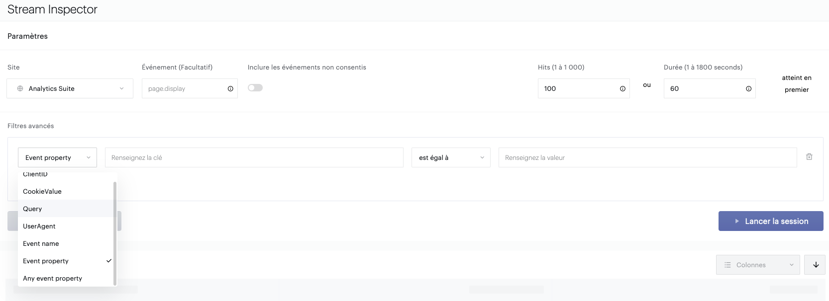Select Query from the filter list
829x301 pixels.
tap(32, 209)
